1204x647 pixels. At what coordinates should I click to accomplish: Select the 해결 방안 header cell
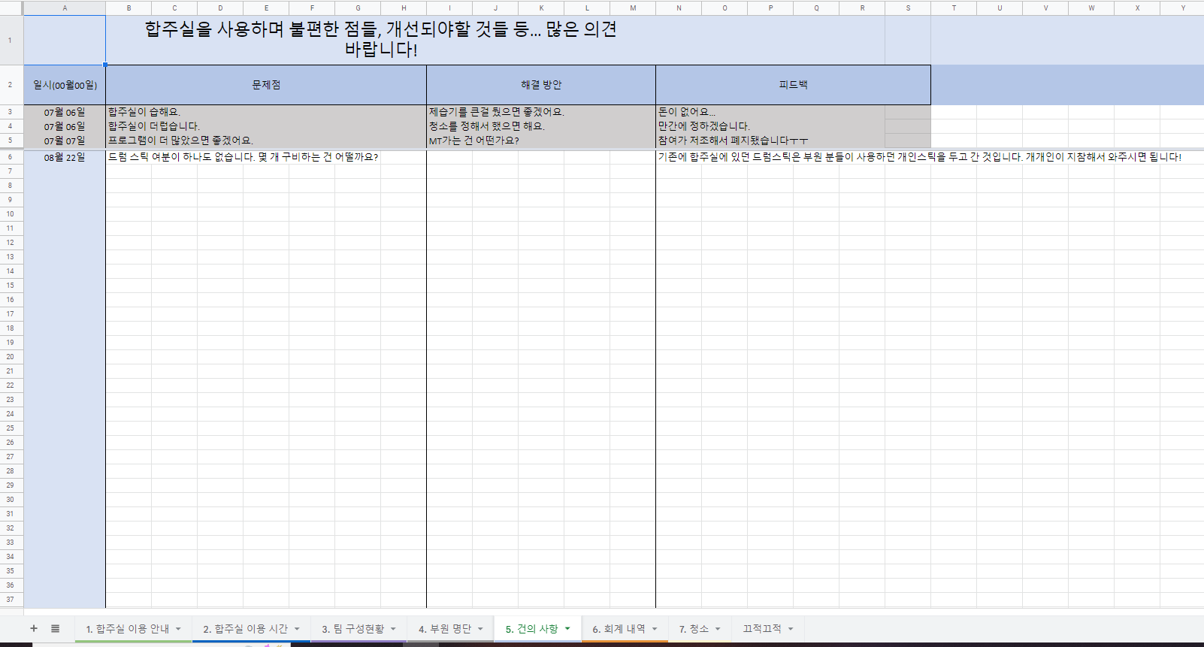coord(541,85)
